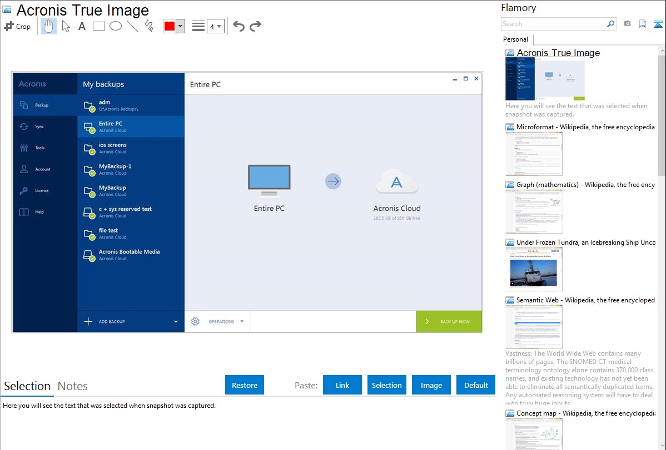The height and width of the screenshot is (450, 666).
Task: Select the Entire PC backup entry
Action: pyautogui.click(x=131, y=127)
